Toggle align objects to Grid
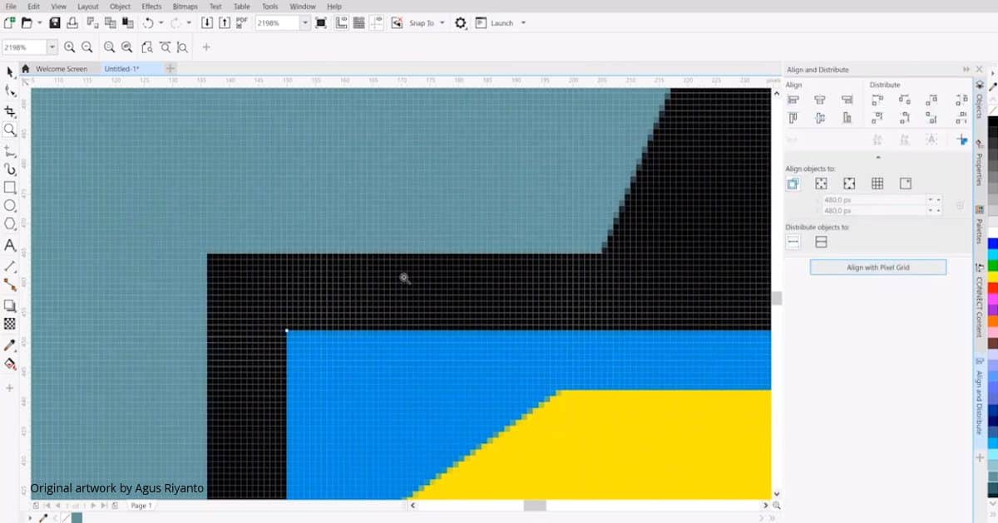The width and height of the screenshot is (998, 523). click(x=877, y=183)
